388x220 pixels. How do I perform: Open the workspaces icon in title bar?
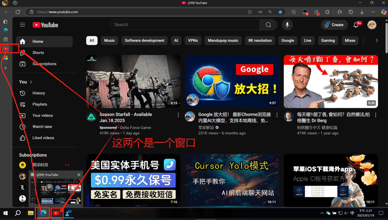tap(15, 3)
